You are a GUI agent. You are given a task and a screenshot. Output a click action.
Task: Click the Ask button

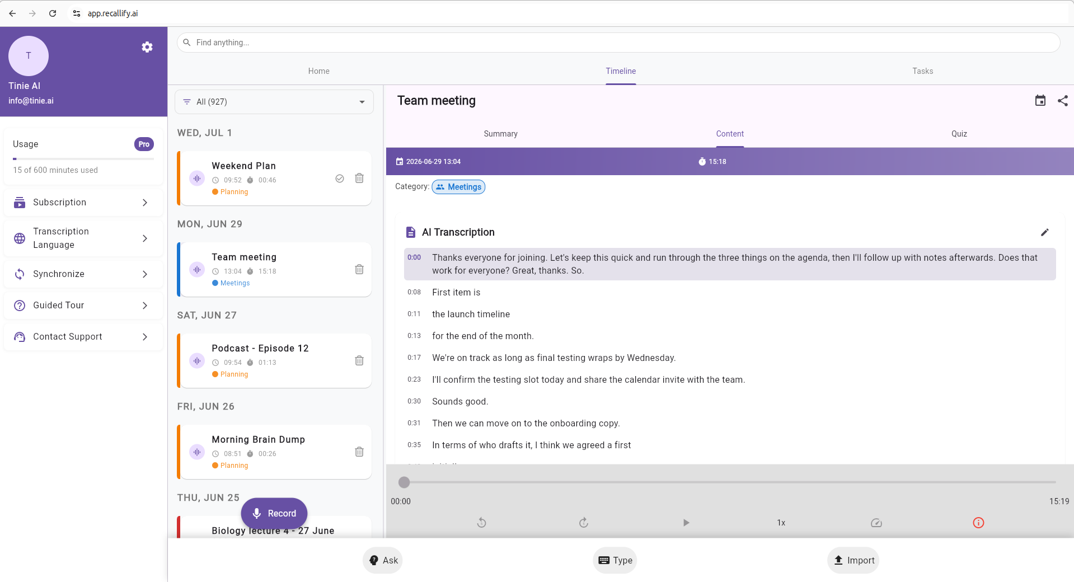click(383, 560)
